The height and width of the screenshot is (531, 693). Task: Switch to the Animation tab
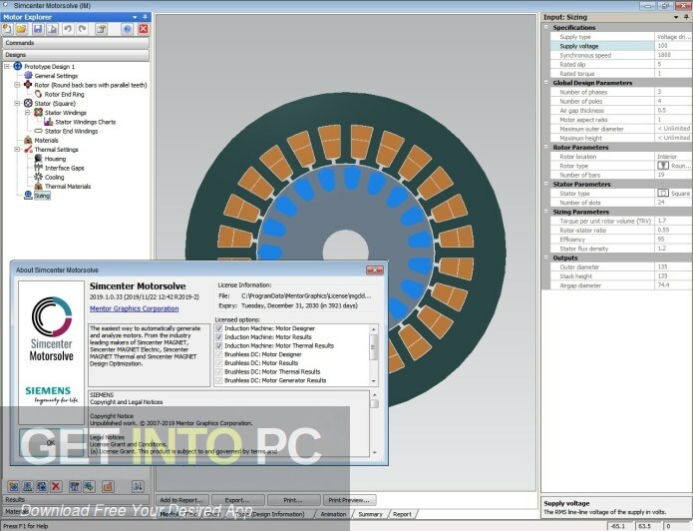333,514
